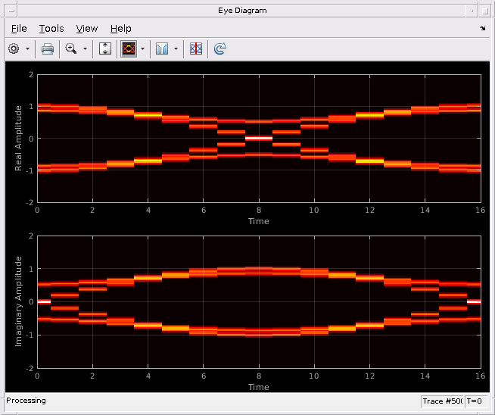Image resolution: width=495 pixels, height=415 pixels.
Task: Open the configuration gear icon
Action: point(14,48)
